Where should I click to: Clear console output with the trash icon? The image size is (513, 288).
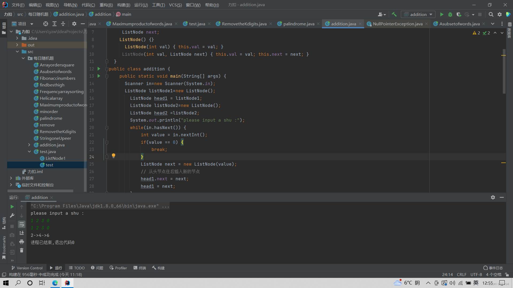click(x=22, y=250)
